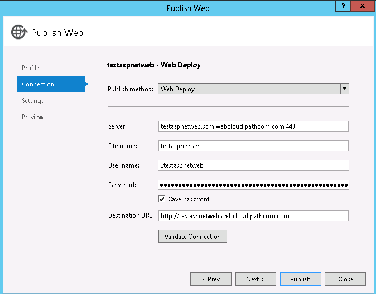Toggle the Save password checkbox
The image size is (376, 294).
[161, 199]
